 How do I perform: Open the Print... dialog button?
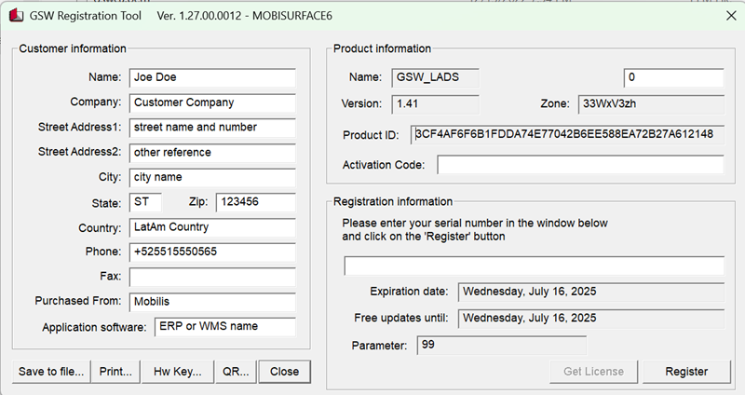coord(116,371)
